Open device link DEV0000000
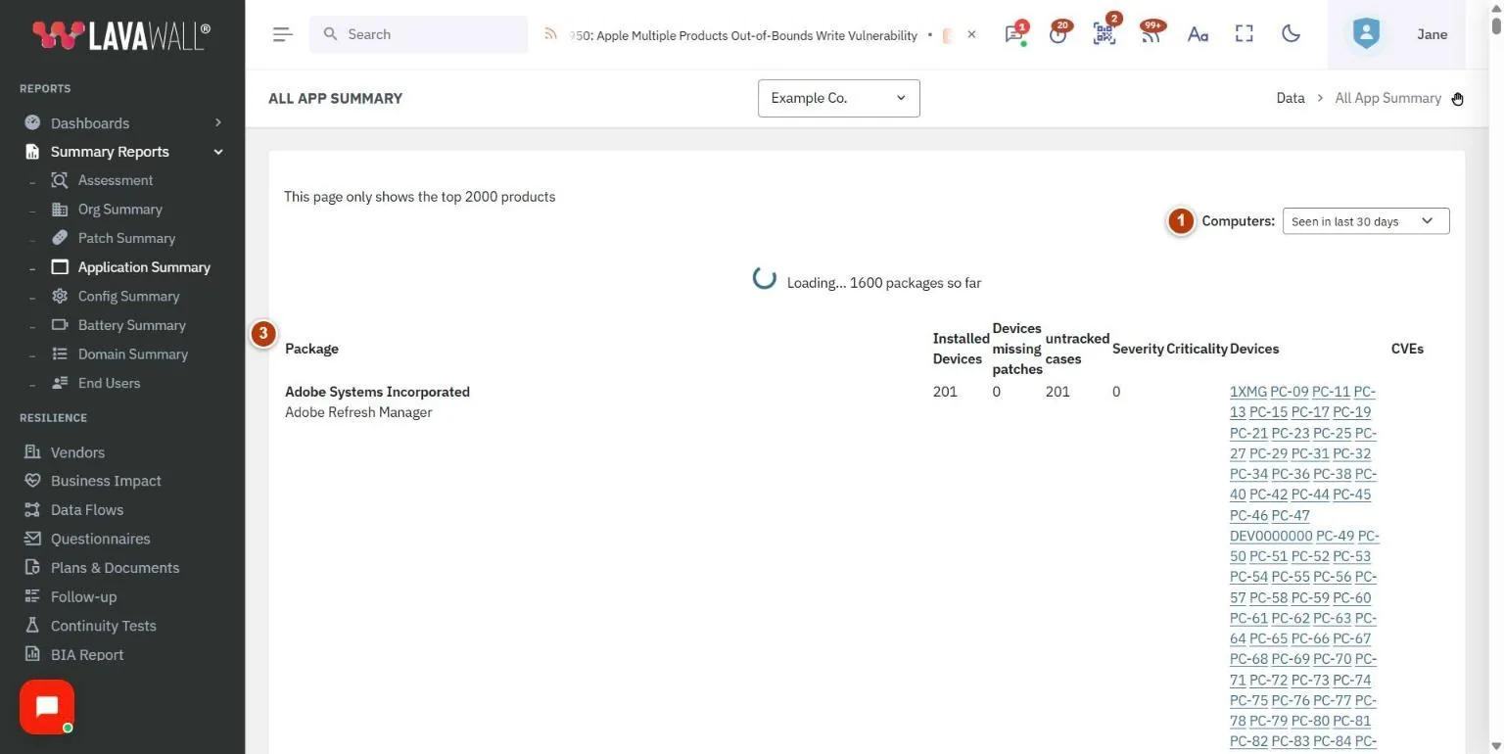Image resolution: width=1504 pixels, height=754 pixels. pos(1271,536)
